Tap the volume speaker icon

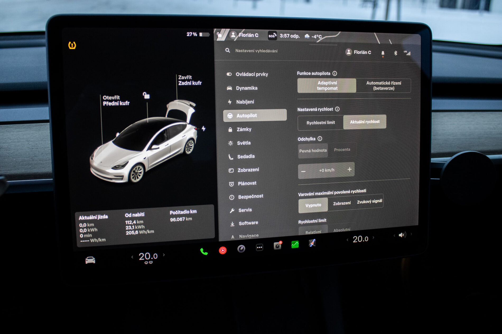[x=402, y=235]
